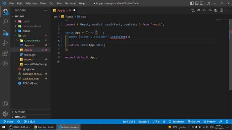232x130 pixels.
Task: Open the customize layout icon
Action: point(208,3)
